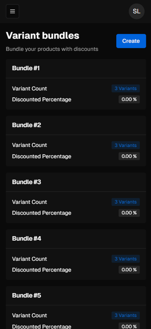
Task: Click Bundle #1's 0.00 % discount badge
Action: coord(129,99)
